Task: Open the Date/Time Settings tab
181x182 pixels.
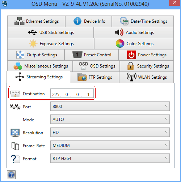Action: coord(143,21)
